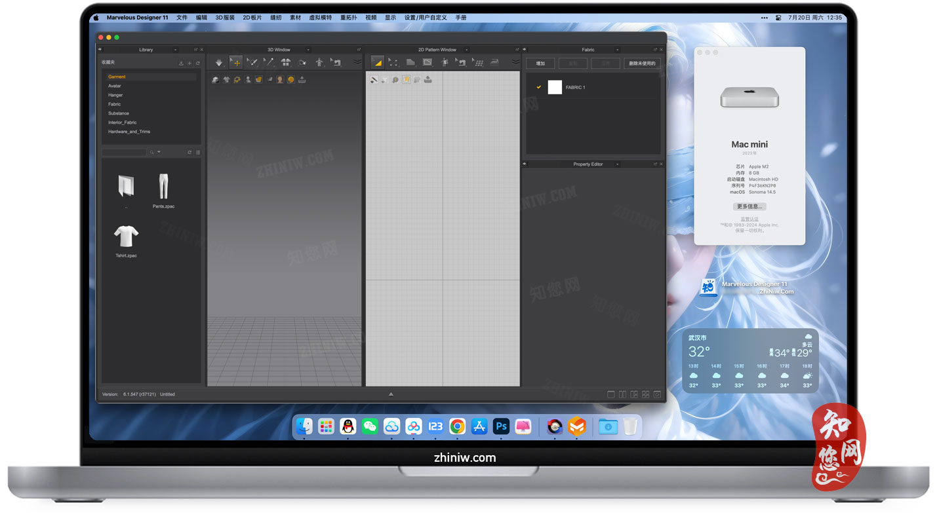Image resolution: width=937 pixels, height=522 pixels.
Task: Pick the Internal Polygon tool in 2D toolbar
Action: click(x=428, y=62)
